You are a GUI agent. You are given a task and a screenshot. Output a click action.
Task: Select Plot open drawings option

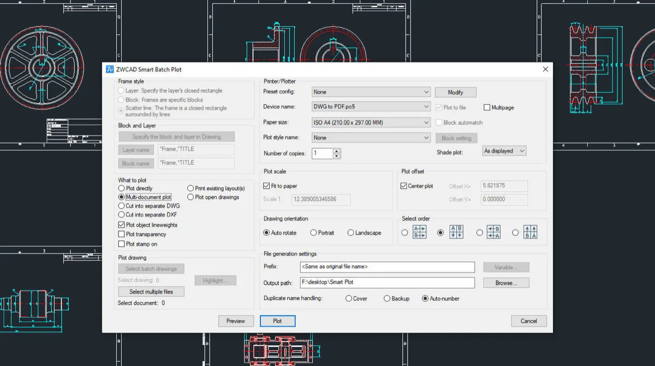click(x=190, y=197)
